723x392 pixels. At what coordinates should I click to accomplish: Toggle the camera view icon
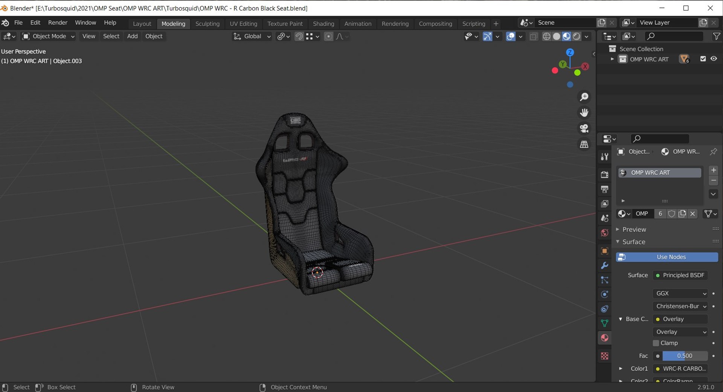pyautogui.click(x=584, y=128)
